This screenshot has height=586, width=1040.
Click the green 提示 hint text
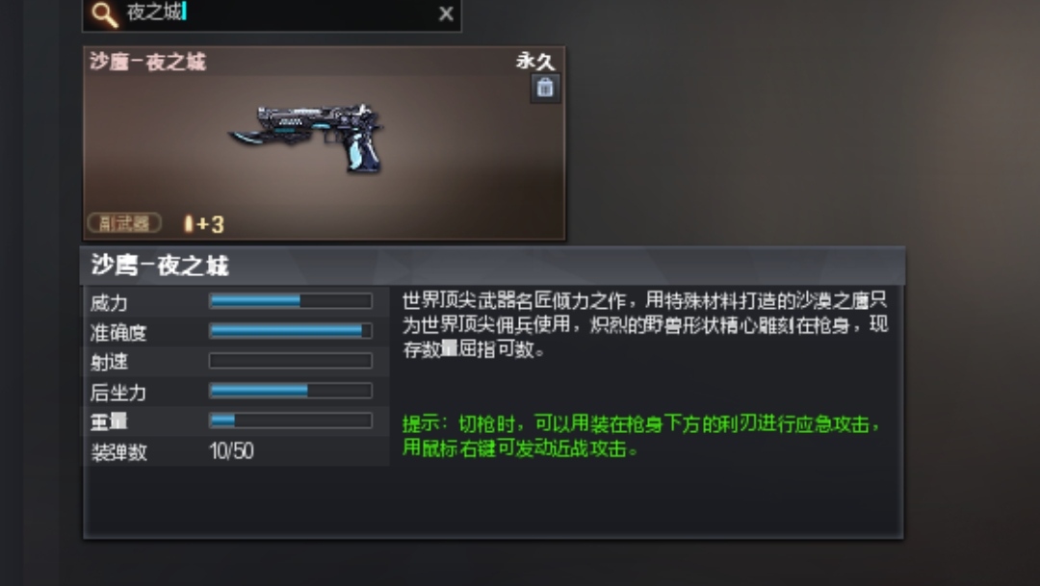point(641,436)
